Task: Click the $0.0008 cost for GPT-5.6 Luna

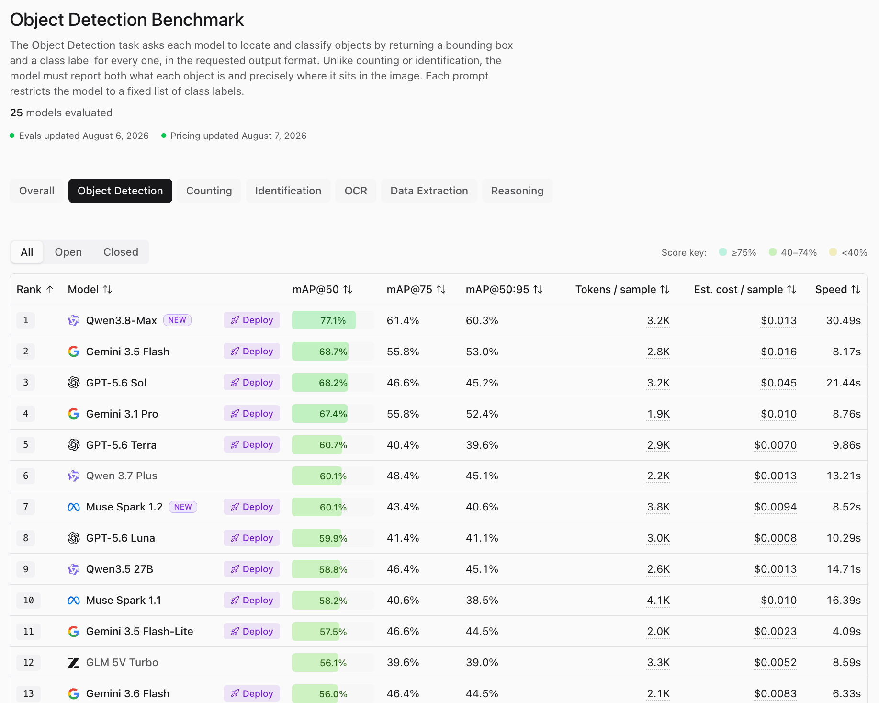Action: pos(776,538)
